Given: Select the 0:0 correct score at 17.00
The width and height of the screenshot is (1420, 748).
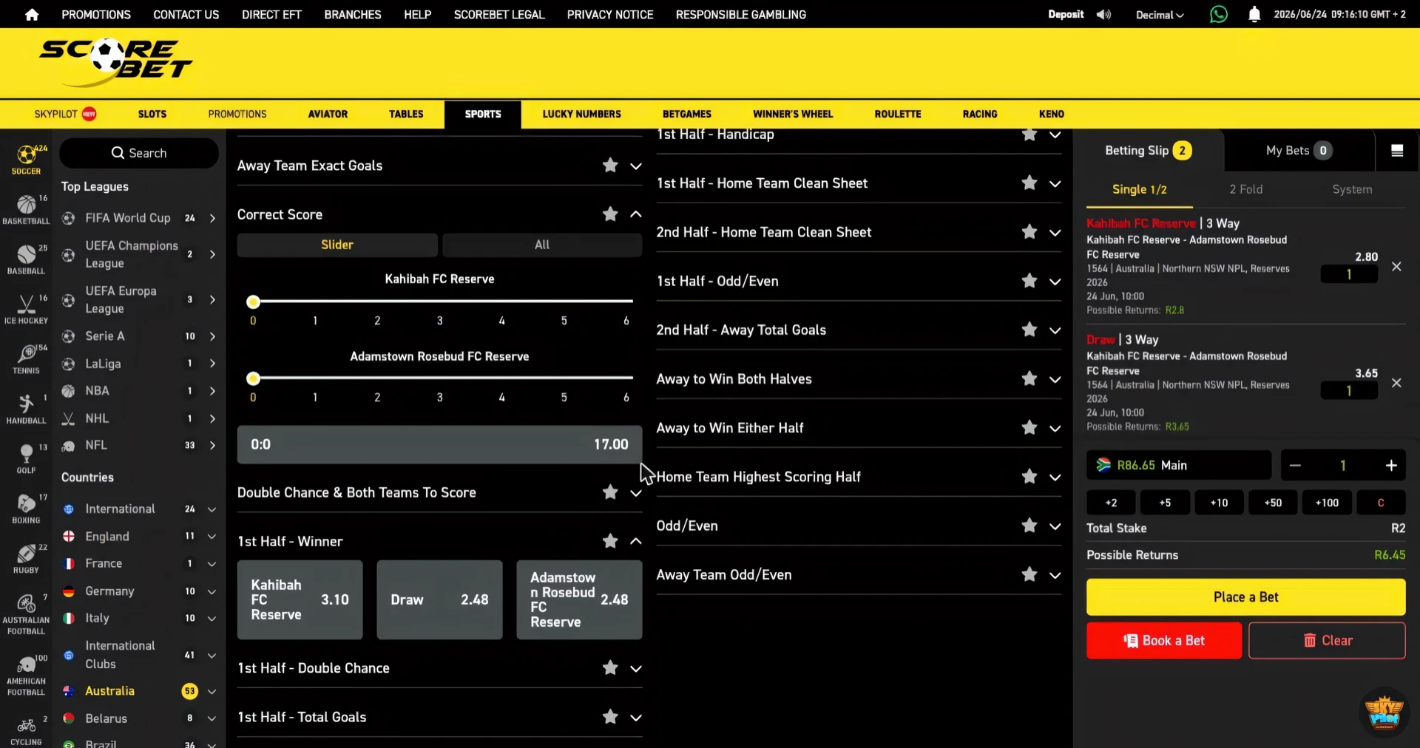Looking at the screenshot, I should [439, 444].
